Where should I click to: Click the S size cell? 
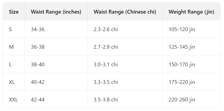(10, 30)
